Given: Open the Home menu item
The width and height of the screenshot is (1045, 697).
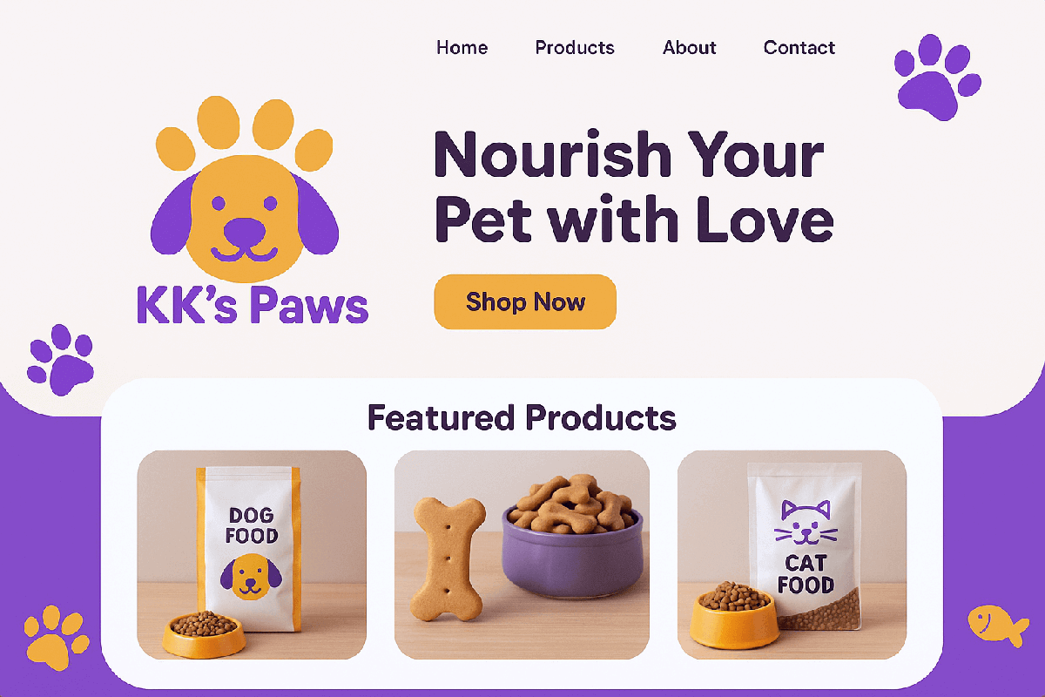Looking at the screenshot, I should [x=462, y=48].
